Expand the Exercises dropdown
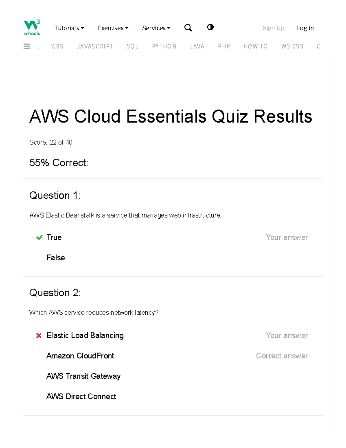 click(113, 28)
